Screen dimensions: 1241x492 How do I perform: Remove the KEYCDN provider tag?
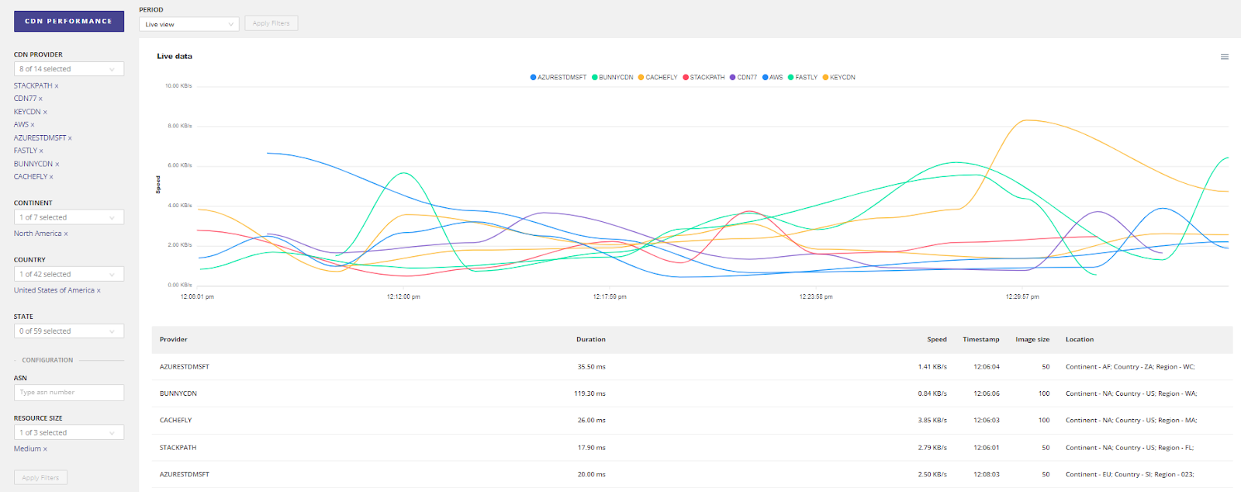click(x=45, y=113)
